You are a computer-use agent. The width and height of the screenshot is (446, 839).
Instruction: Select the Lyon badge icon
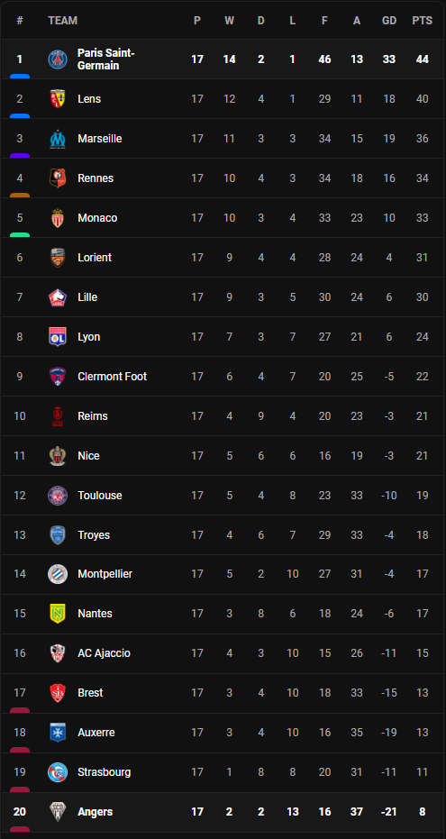(58, 336)
